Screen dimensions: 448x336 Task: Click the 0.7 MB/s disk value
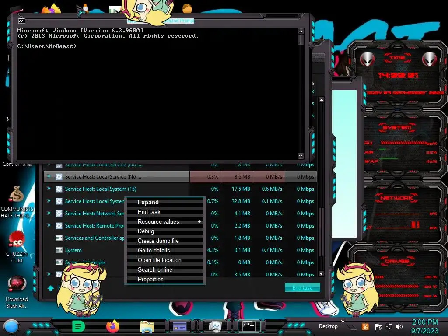[272, 250]
